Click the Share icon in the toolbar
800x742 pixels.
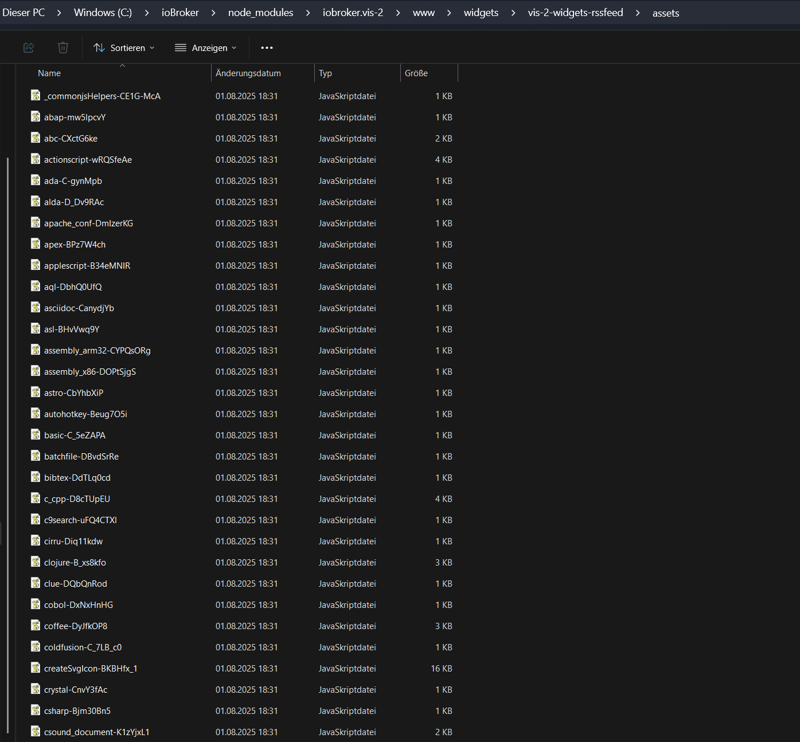[29, 48]
